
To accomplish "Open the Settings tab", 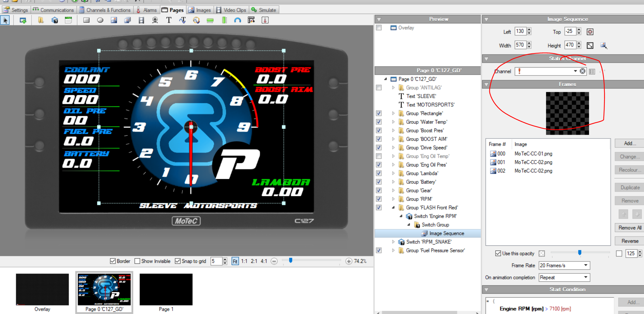I will coord(15,10).
